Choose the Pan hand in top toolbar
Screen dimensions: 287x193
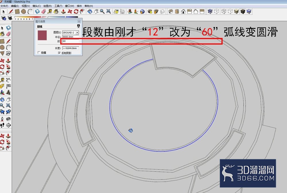tap(96, 12)
